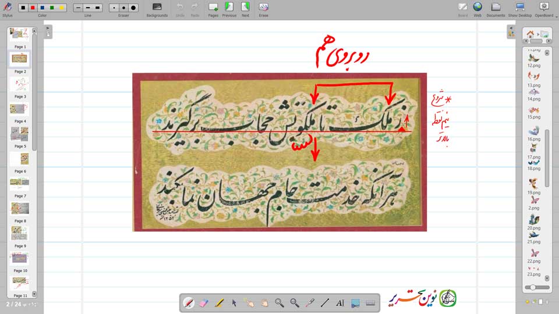Choose the arrow selector tool
This screenshot has width=559, height=314.
tap(234, 303)
